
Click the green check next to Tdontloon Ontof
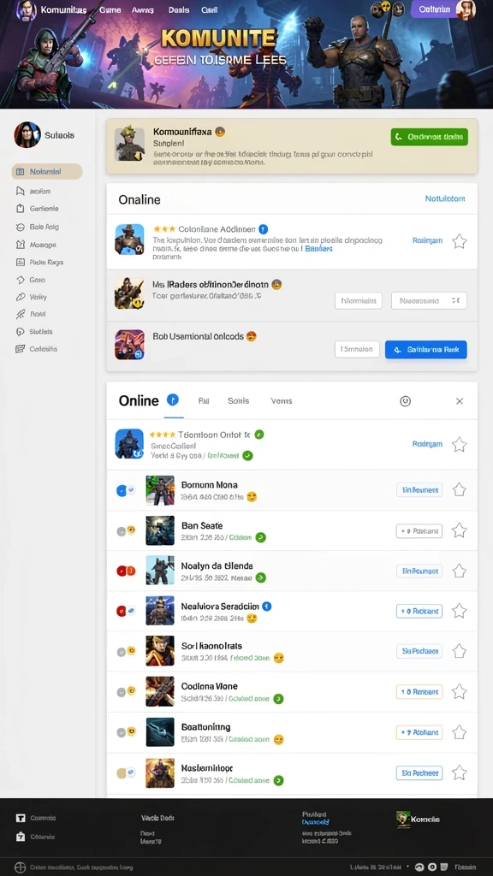(x=258, y=434)
